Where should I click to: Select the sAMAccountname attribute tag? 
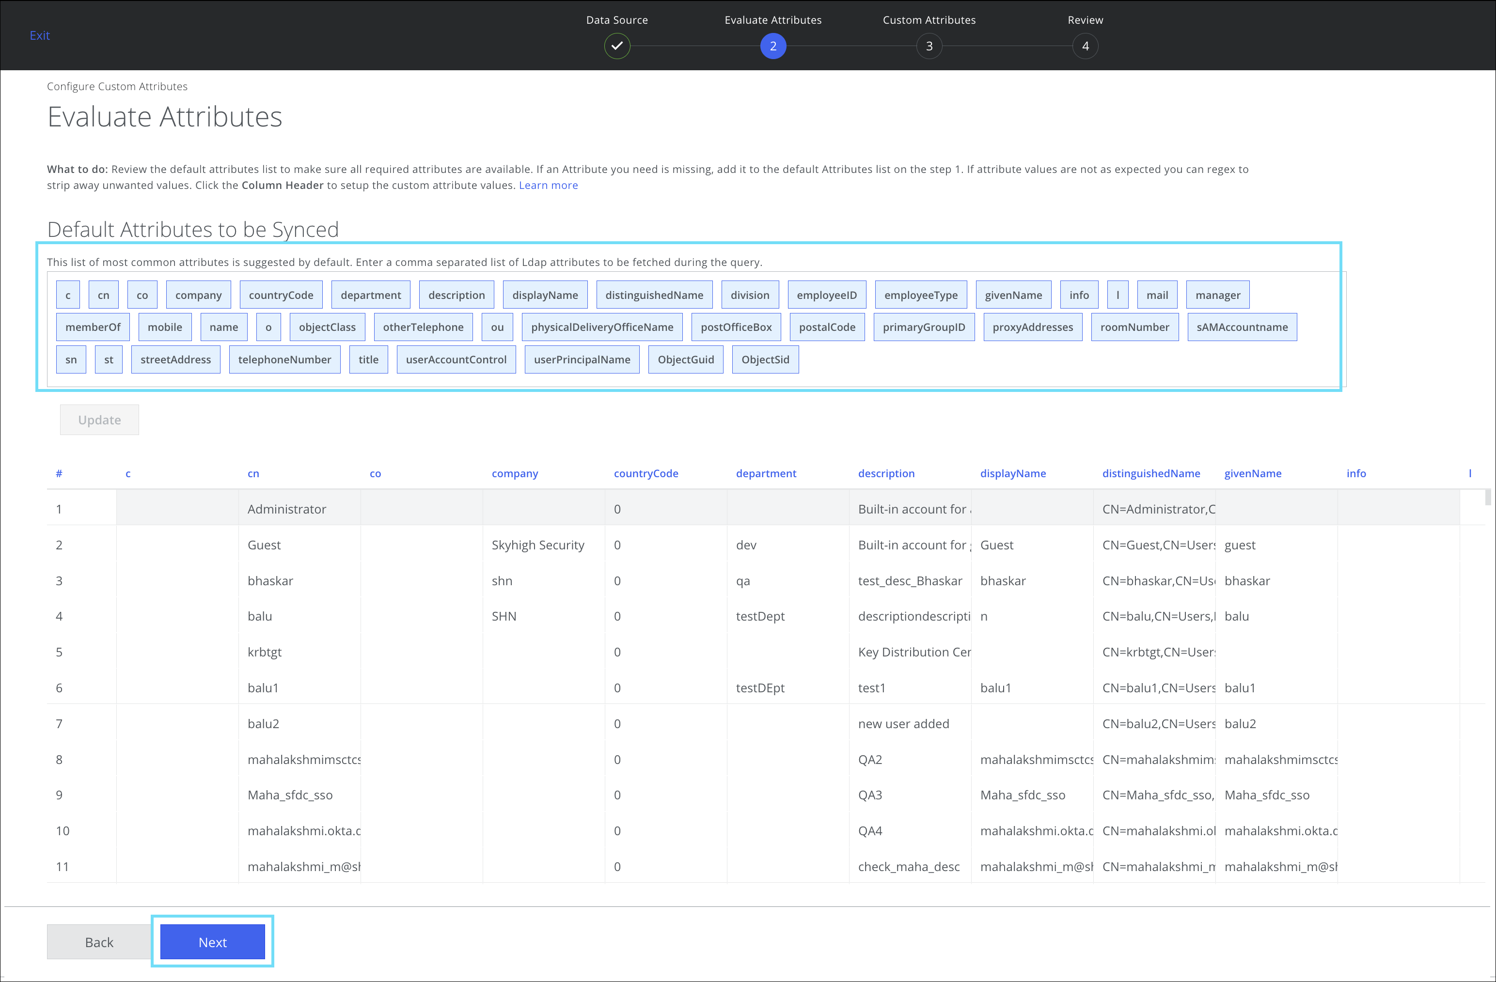1242,327
